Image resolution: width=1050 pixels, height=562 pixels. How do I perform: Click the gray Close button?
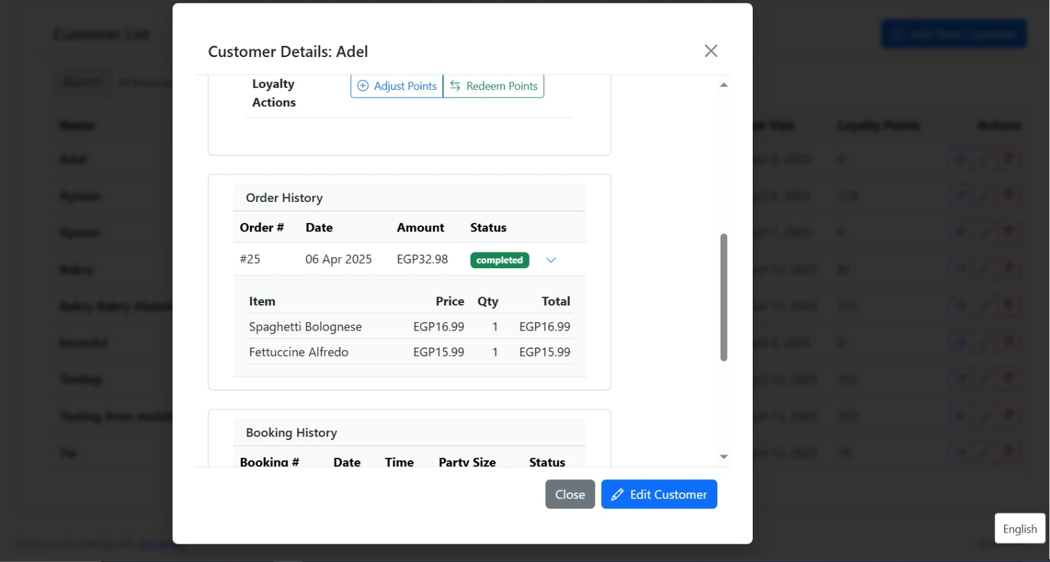(570, 494)
